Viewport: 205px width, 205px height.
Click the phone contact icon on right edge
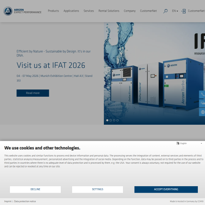tap(203, 94)
